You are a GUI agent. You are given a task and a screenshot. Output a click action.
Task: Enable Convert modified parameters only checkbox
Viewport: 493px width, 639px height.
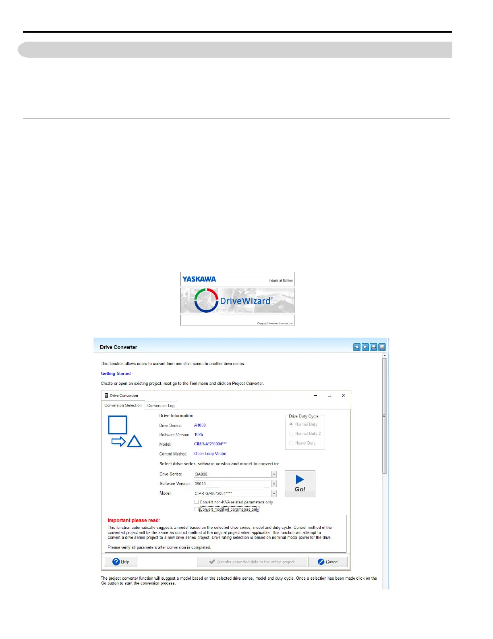click(x=197, y=509)
